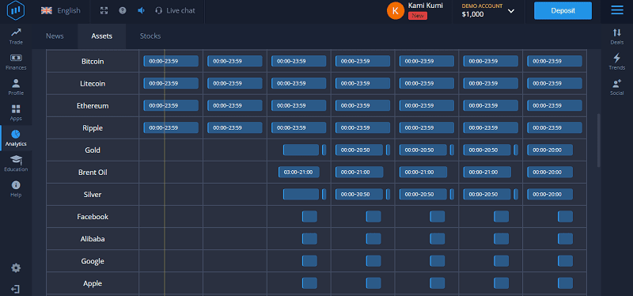Click Apple last-column trading session block
Viewport: 633px width, 296px height.
[565, 283]
